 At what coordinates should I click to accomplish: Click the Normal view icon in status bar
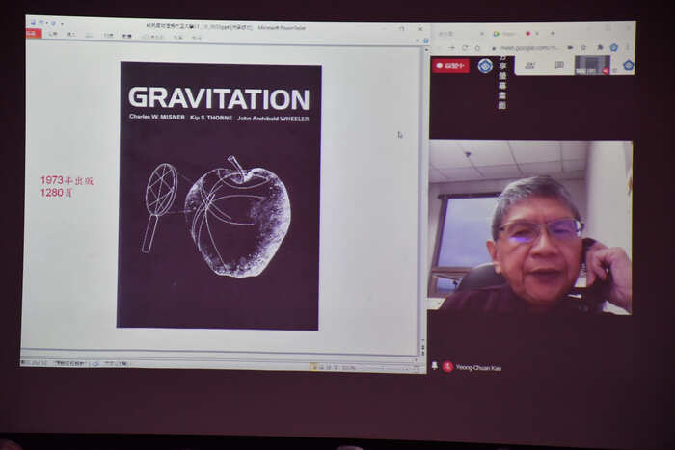tap(314, 367)
